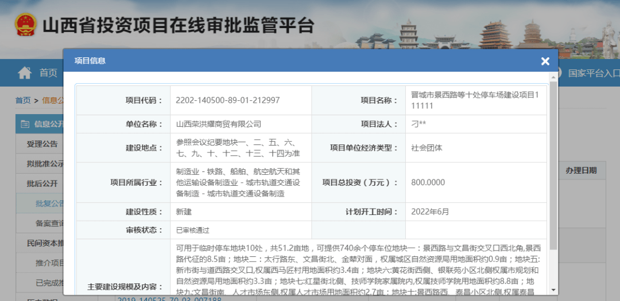Click the 项目信息 dialog title
The image size is (620, 301).
90,60
